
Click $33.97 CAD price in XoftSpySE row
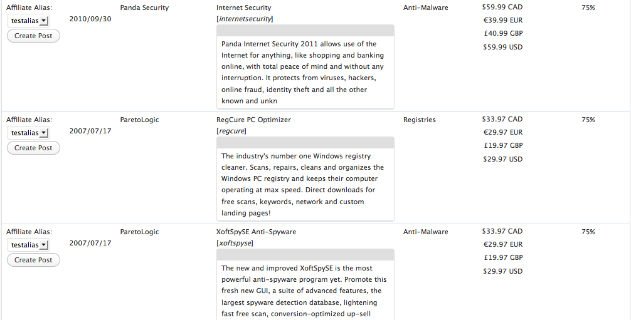tap(502, 231)
